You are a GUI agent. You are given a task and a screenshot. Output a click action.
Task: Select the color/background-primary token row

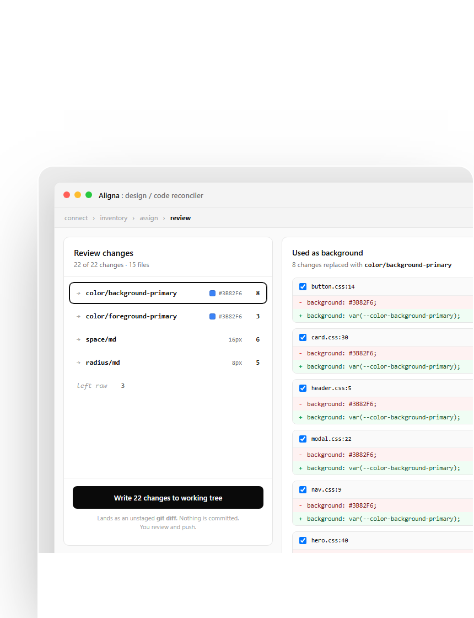pos(168,293)
